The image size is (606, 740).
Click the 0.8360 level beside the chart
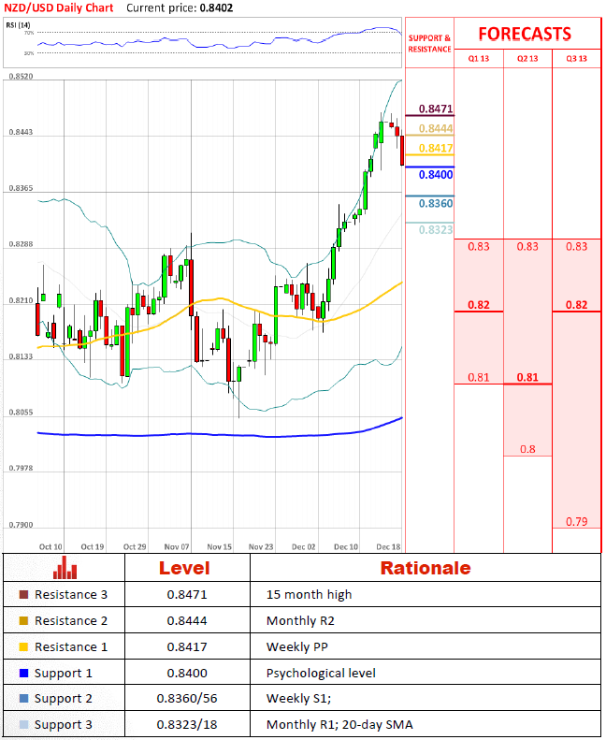(436, 203)
